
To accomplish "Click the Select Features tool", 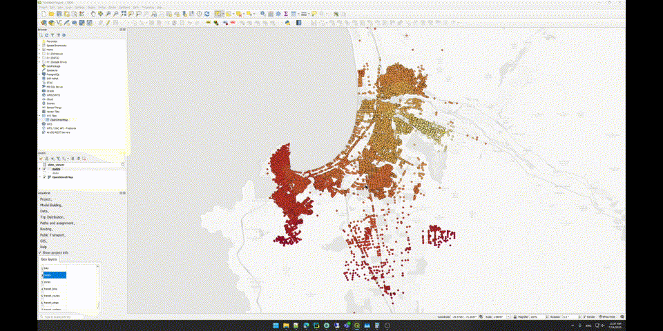I will tap(218, 14).
